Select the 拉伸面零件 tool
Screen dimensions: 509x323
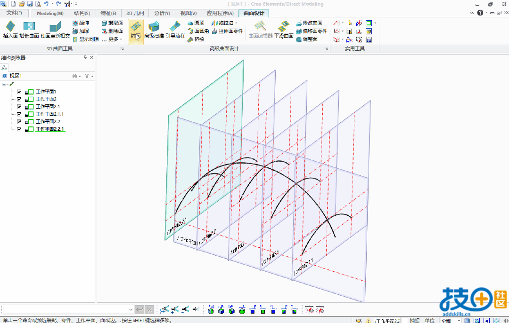[x=228, y=31]
